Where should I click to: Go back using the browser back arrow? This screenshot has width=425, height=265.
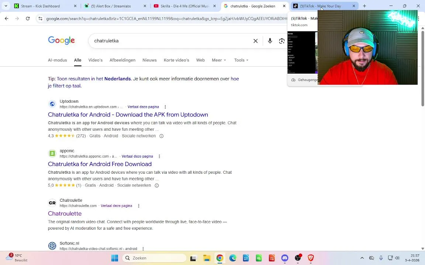tap(7, 18)
